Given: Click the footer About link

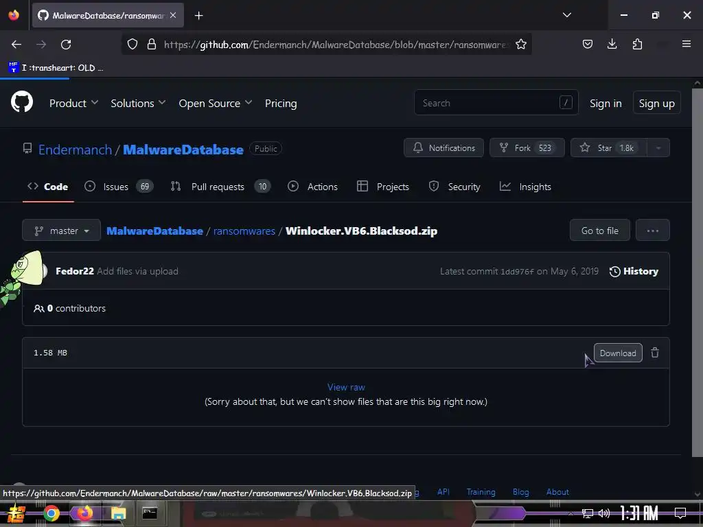Looking at the screenshot, I should [557, 491].
